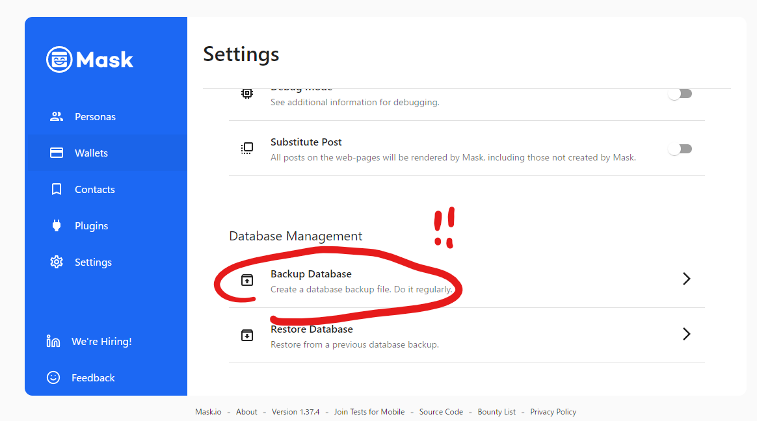This screenshot has width=757, height=421.
Task: Click the 'All posts on the web-pages' description
Action: pos(453,158)
